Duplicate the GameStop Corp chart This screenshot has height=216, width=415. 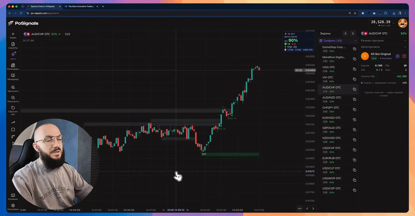pyautogui.click(x=355, y=49)
